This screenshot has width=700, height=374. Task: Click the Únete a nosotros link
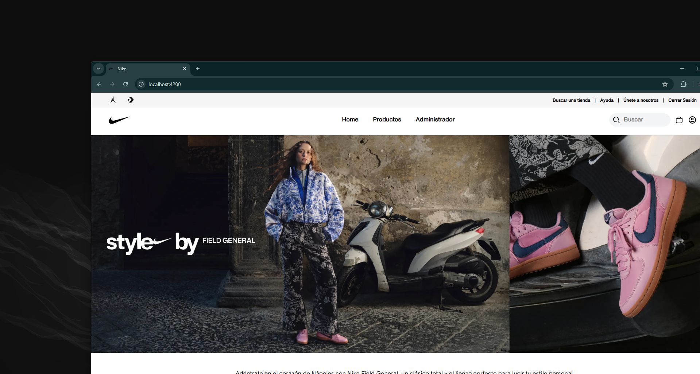641,100
